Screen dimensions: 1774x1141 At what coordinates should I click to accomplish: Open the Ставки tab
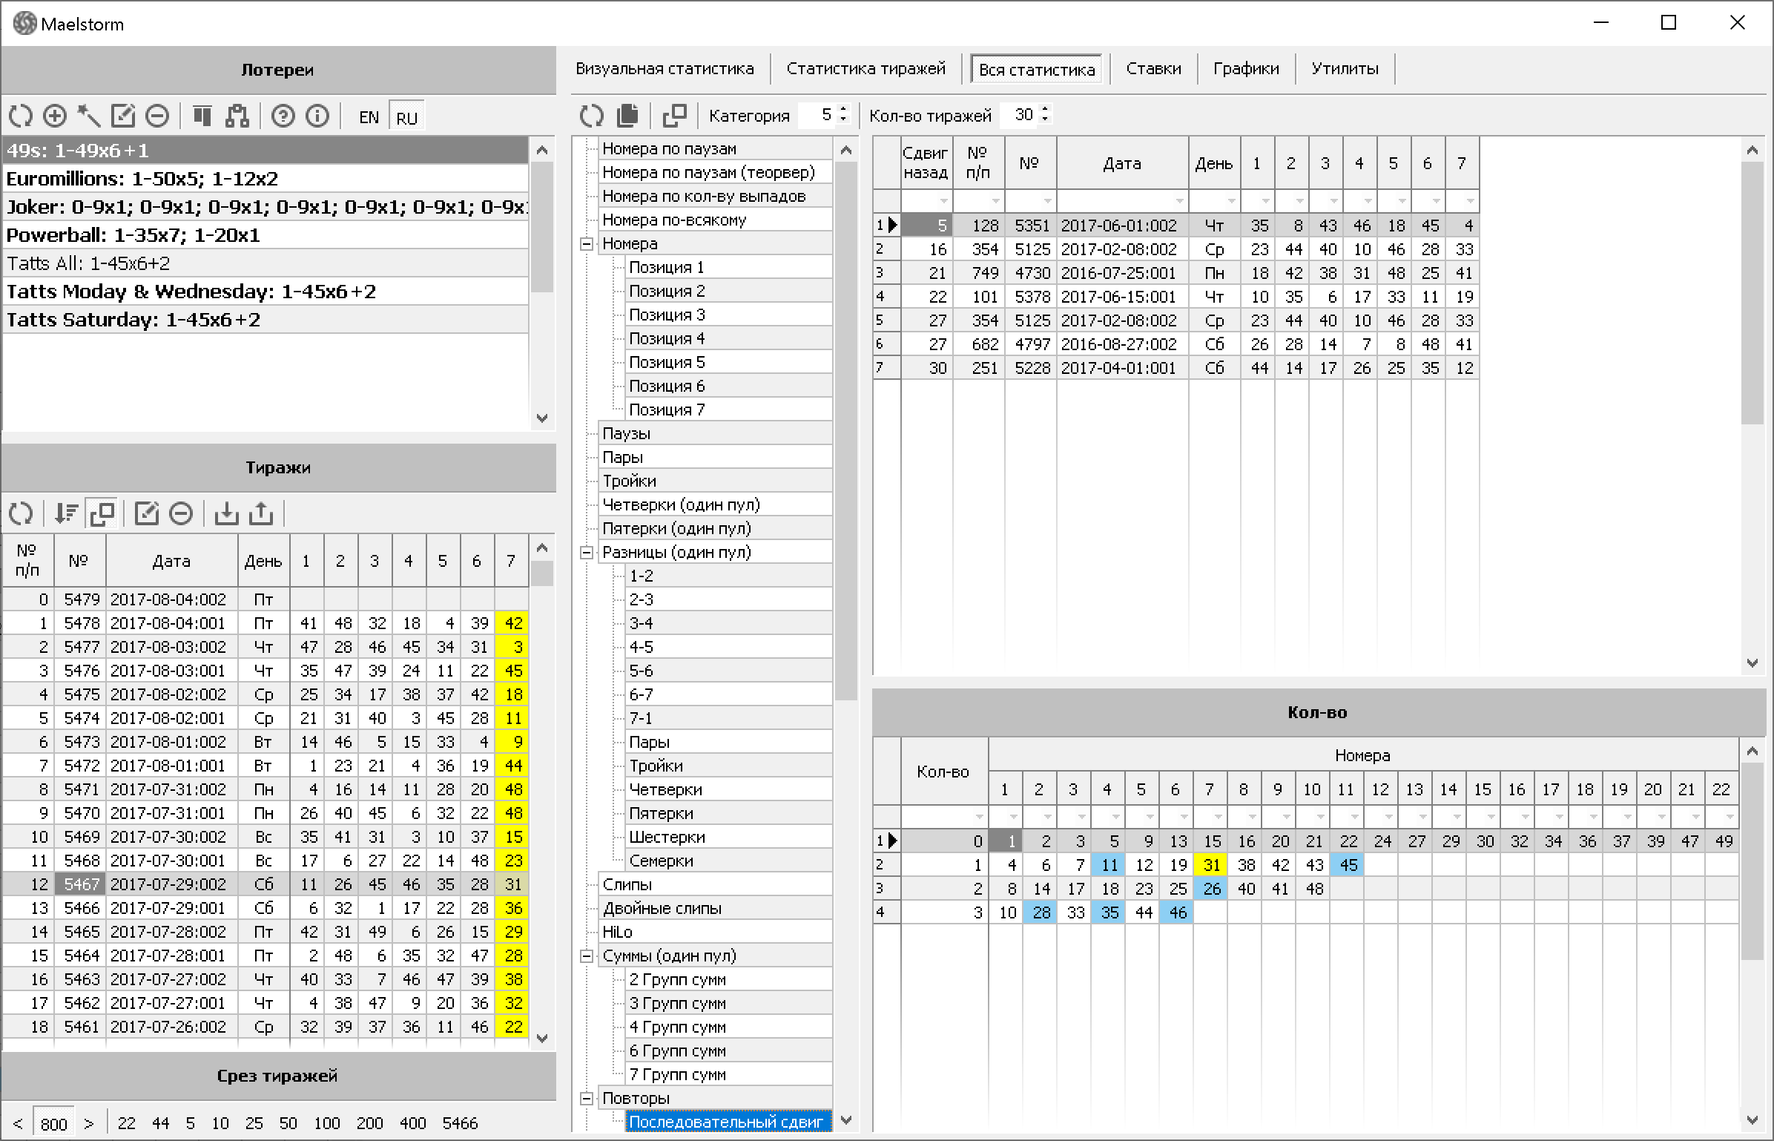tap(1153, 69)
